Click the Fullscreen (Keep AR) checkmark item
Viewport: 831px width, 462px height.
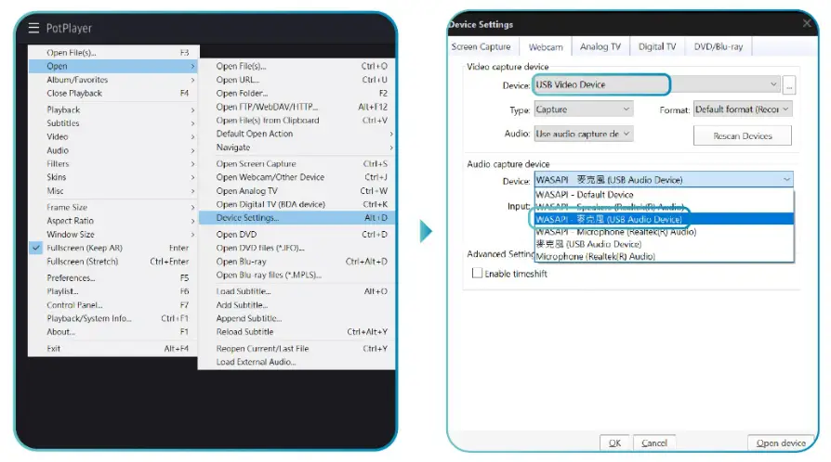(113, 248)
